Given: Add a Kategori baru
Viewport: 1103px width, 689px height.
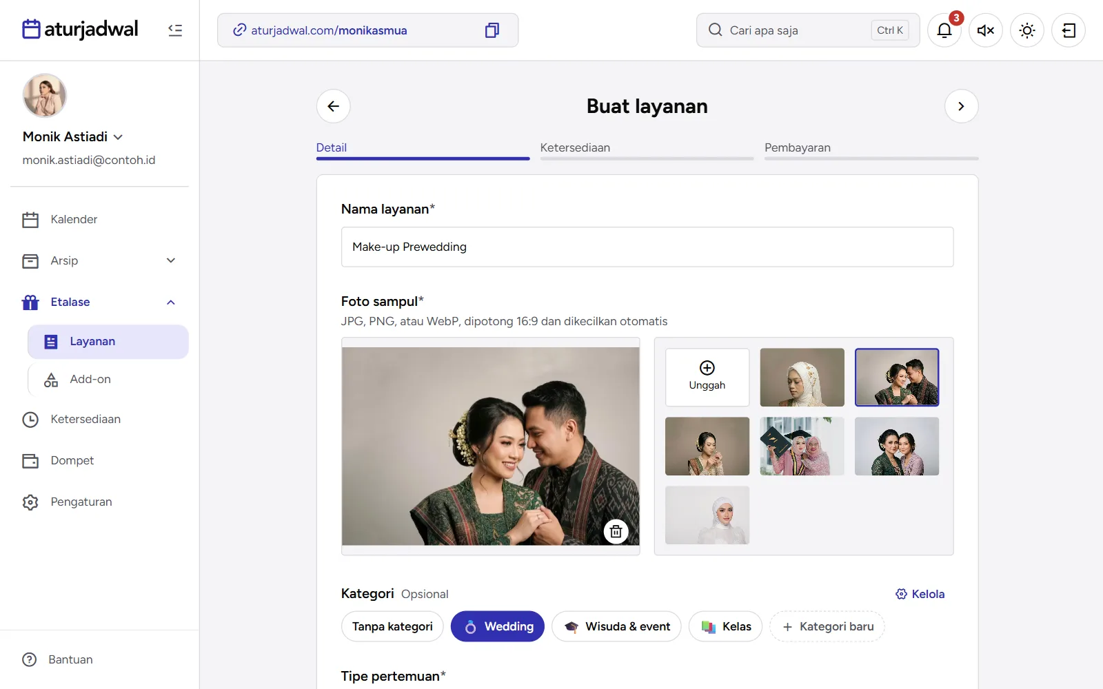Looking at the screenshot, I should (827, 626).
